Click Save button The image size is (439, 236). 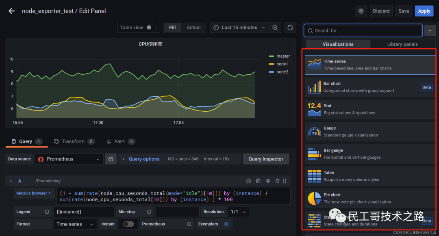[x=404, y=11]
